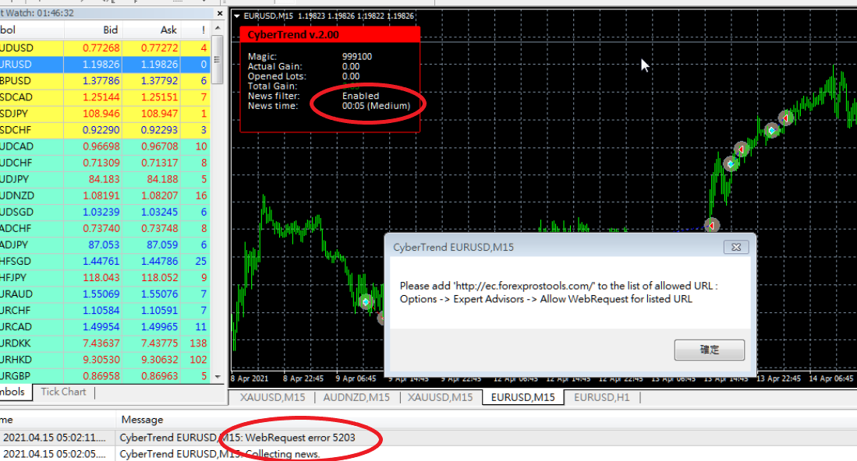Viewport: 857px width, 461px height.
Task: Click the ask price 1.25151
Action: [x=160, y=97]
